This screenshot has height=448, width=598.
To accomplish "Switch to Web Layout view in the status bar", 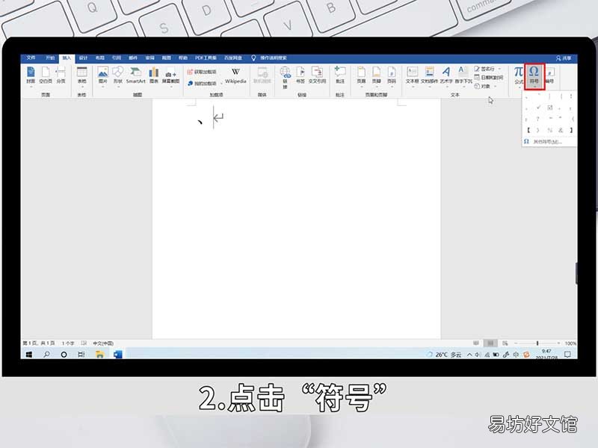I will [x=505, y=343].
